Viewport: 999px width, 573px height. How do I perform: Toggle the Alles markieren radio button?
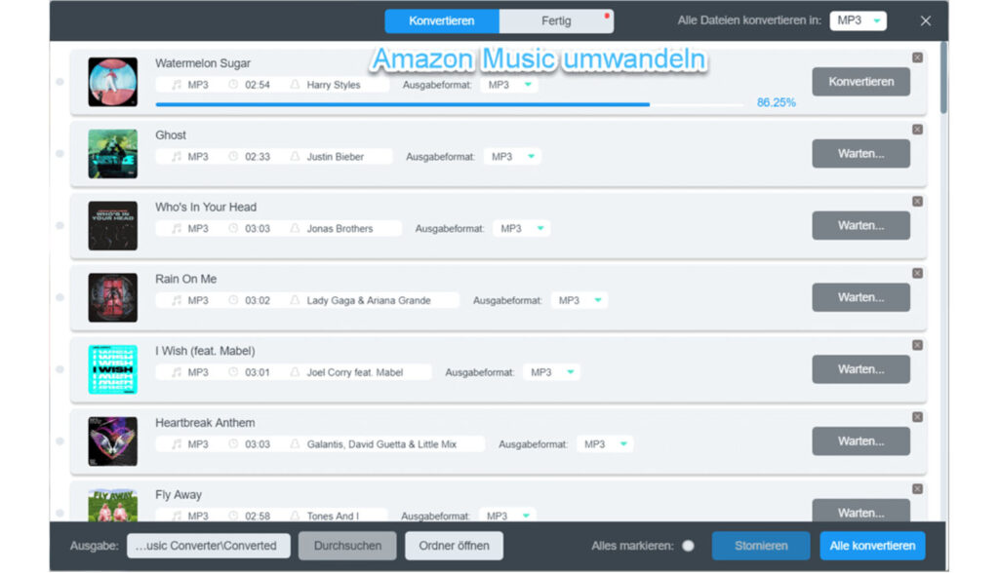[x=688, y=547]
